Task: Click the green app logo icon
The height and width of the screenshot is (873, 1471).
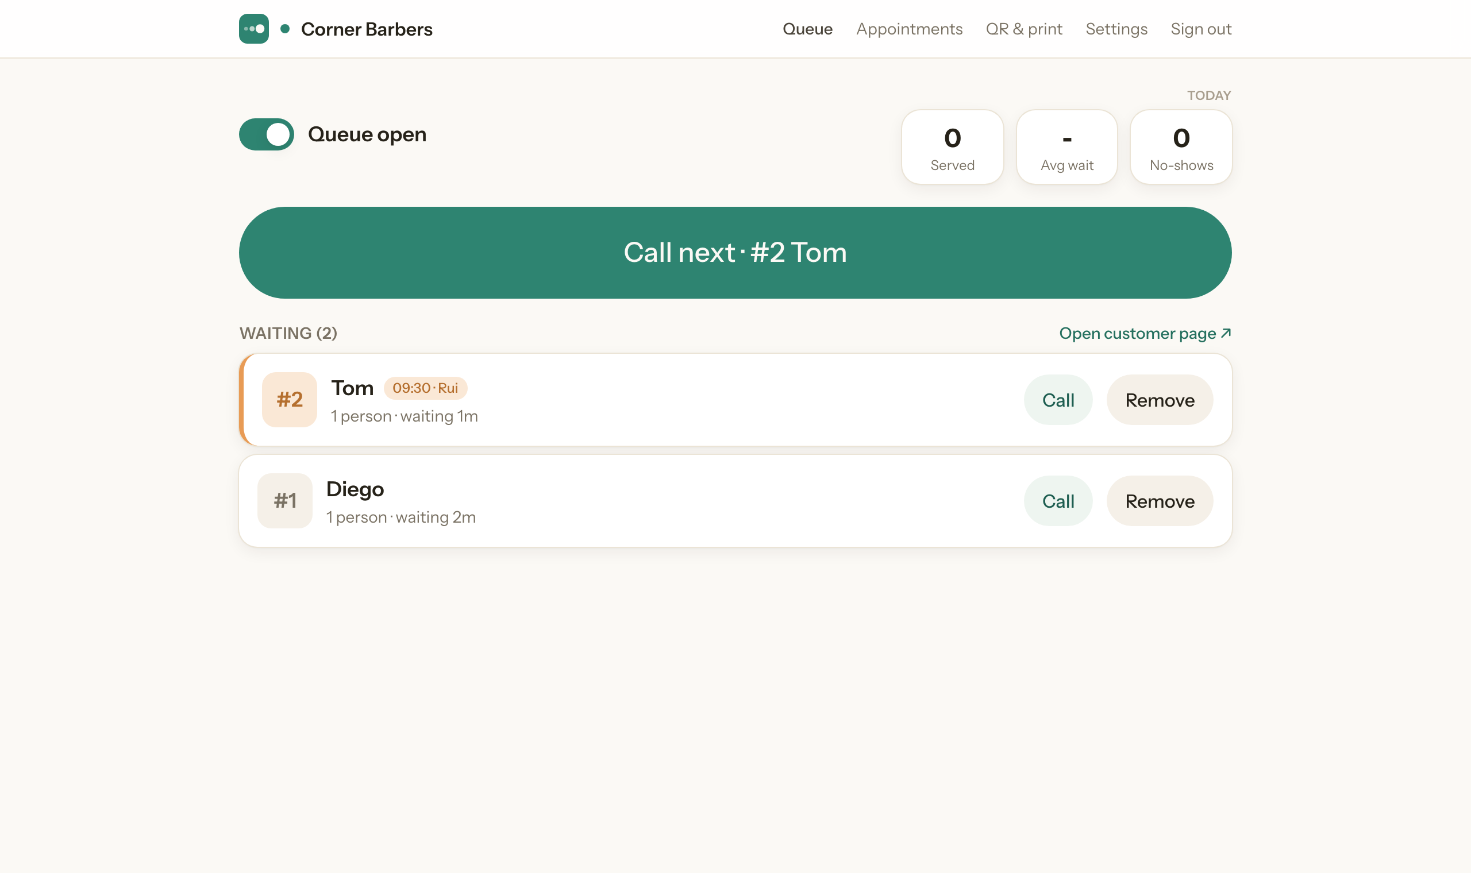Action: pyautogui.click(x=253, y=29)
